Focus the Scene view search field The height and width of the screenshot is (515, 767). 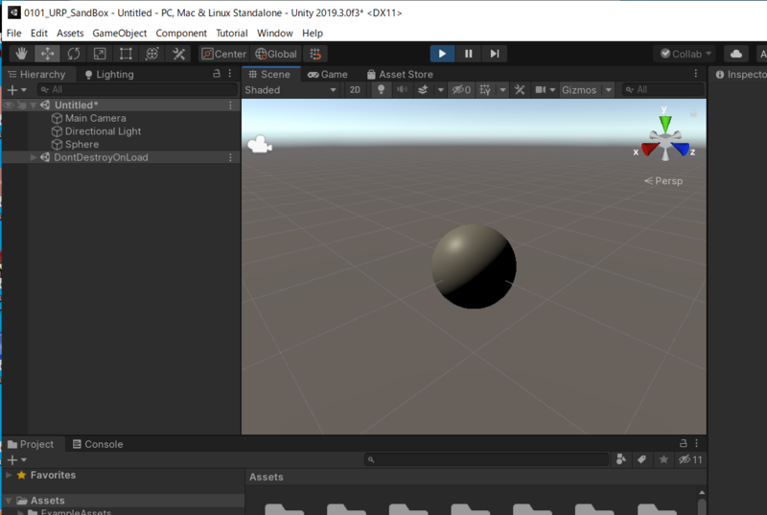pyautogui.click(x=662, y=89)
